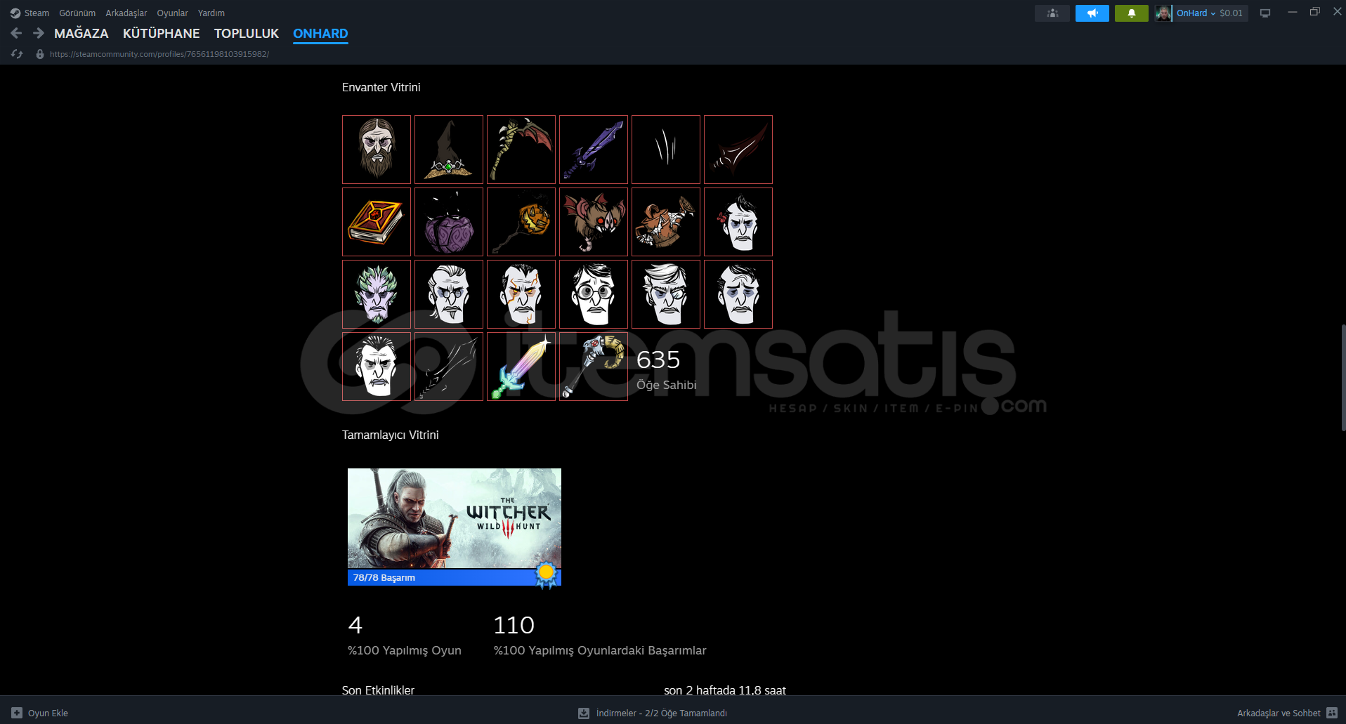Open the Oyunlar menu
The width and height of the screenshot is (1346, 724).
coord(172,13)
